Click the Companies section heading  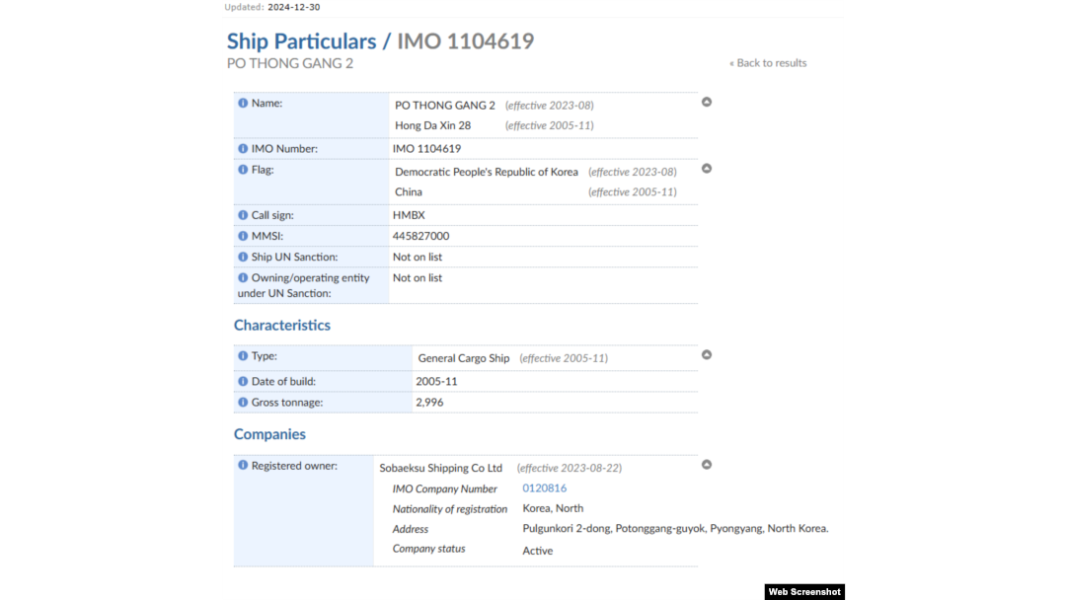click(x=269, y=433)
